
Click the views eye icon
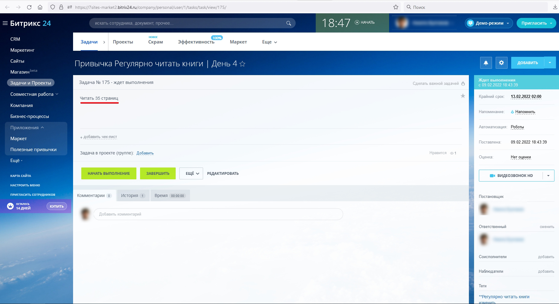[x=452, y=153]
